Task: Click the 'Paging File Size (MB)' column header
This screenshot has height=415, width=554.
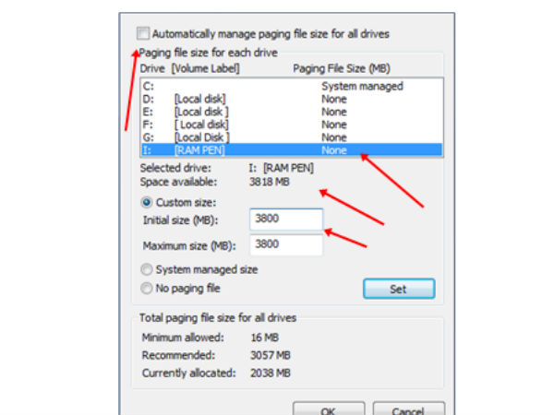Action: (342, 68)
